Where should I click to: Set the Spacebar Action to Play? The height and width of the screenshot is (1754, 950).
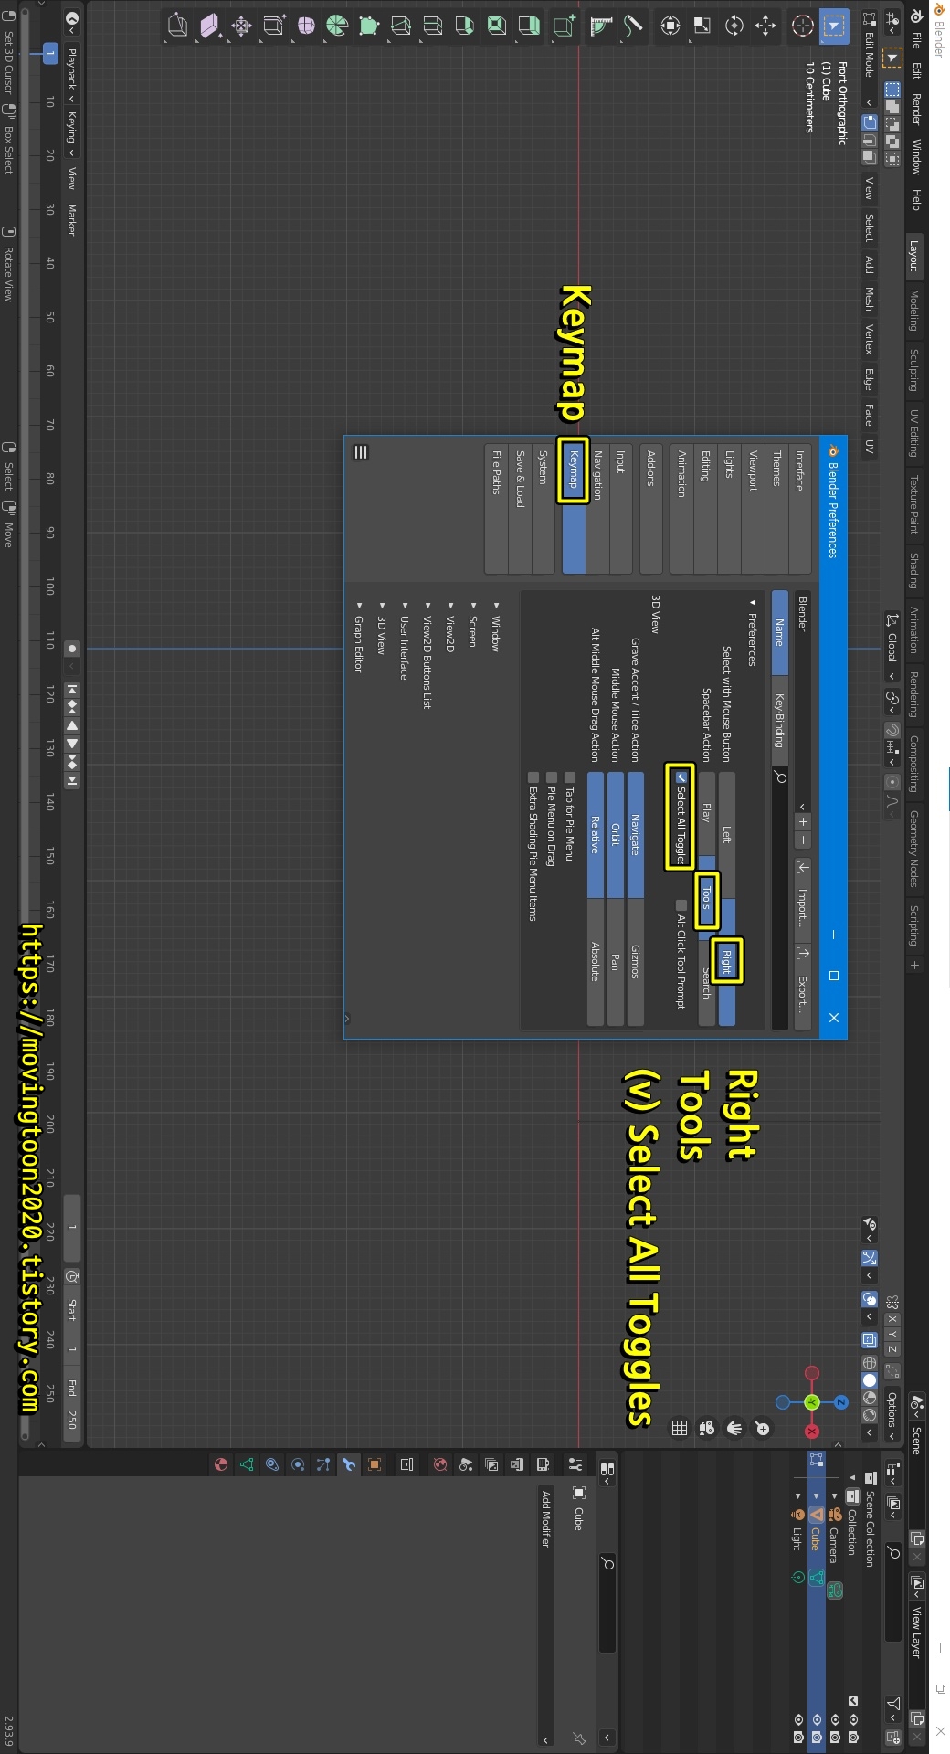tap(707, 814)
